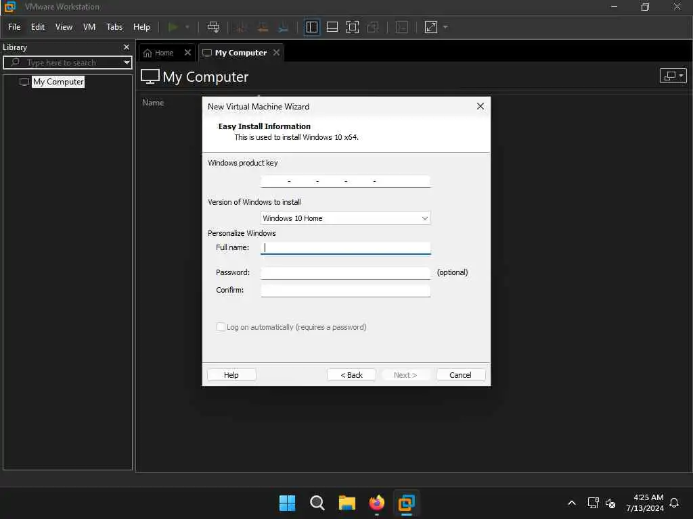Click the Name column header
The image size is (693, 519).
coord(153,103)
